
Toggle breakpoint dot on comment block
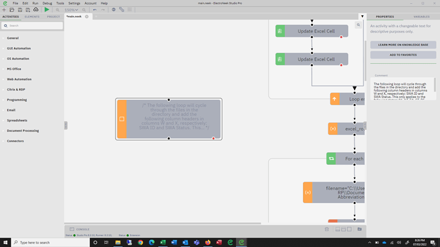(x=213, y=138)
